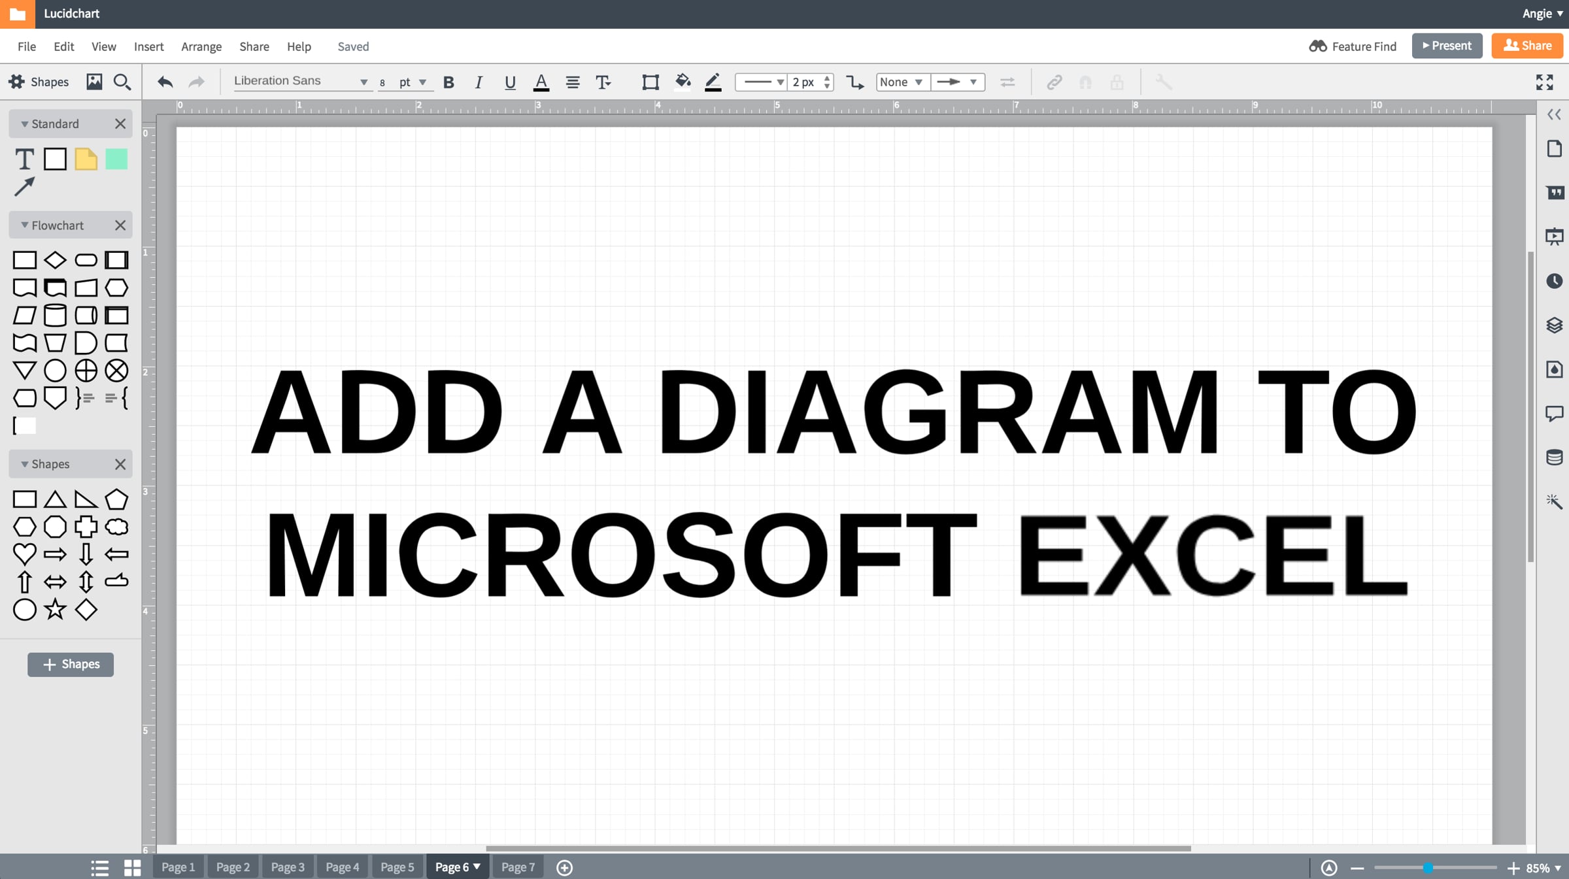Click the Present button
The height and width of the screenshot is (879, 1569).
[1447, 46]
